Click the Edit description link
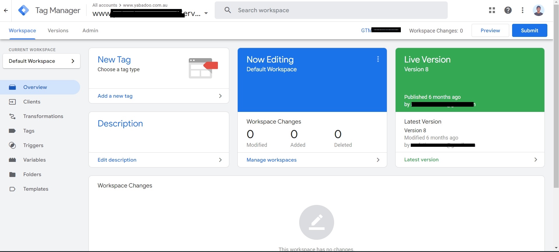Image resolution: width=559 pixels, height=252 pixels. tap(117, 160)
